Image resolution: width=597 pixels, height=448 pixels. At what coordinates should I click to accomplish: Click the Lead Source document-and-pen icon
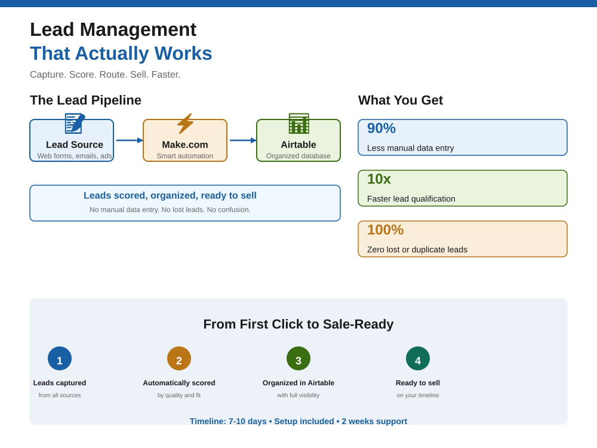(75, 124)
